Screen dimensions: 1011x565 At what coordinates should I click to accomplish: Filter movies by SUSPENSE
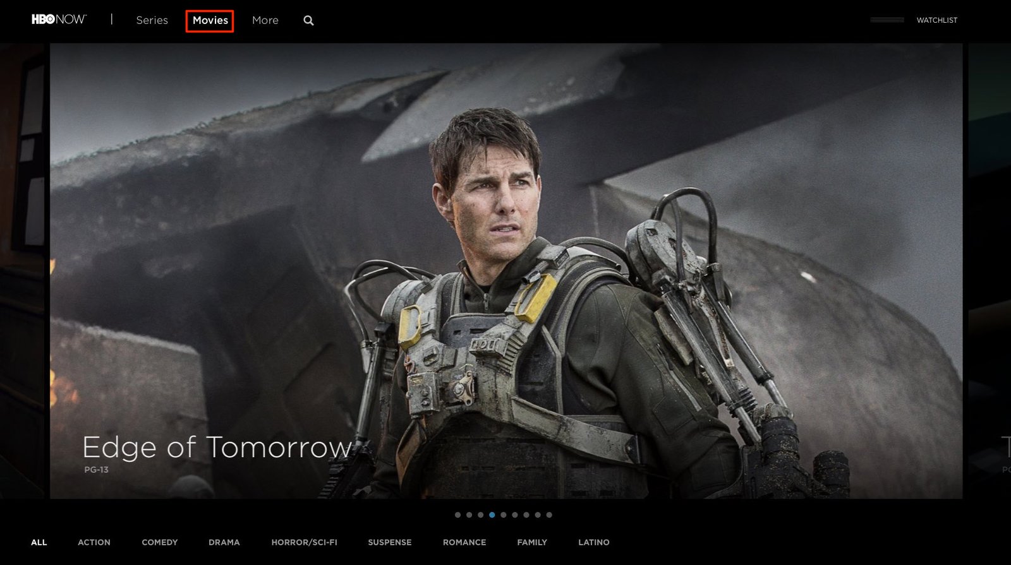[390, 542]
